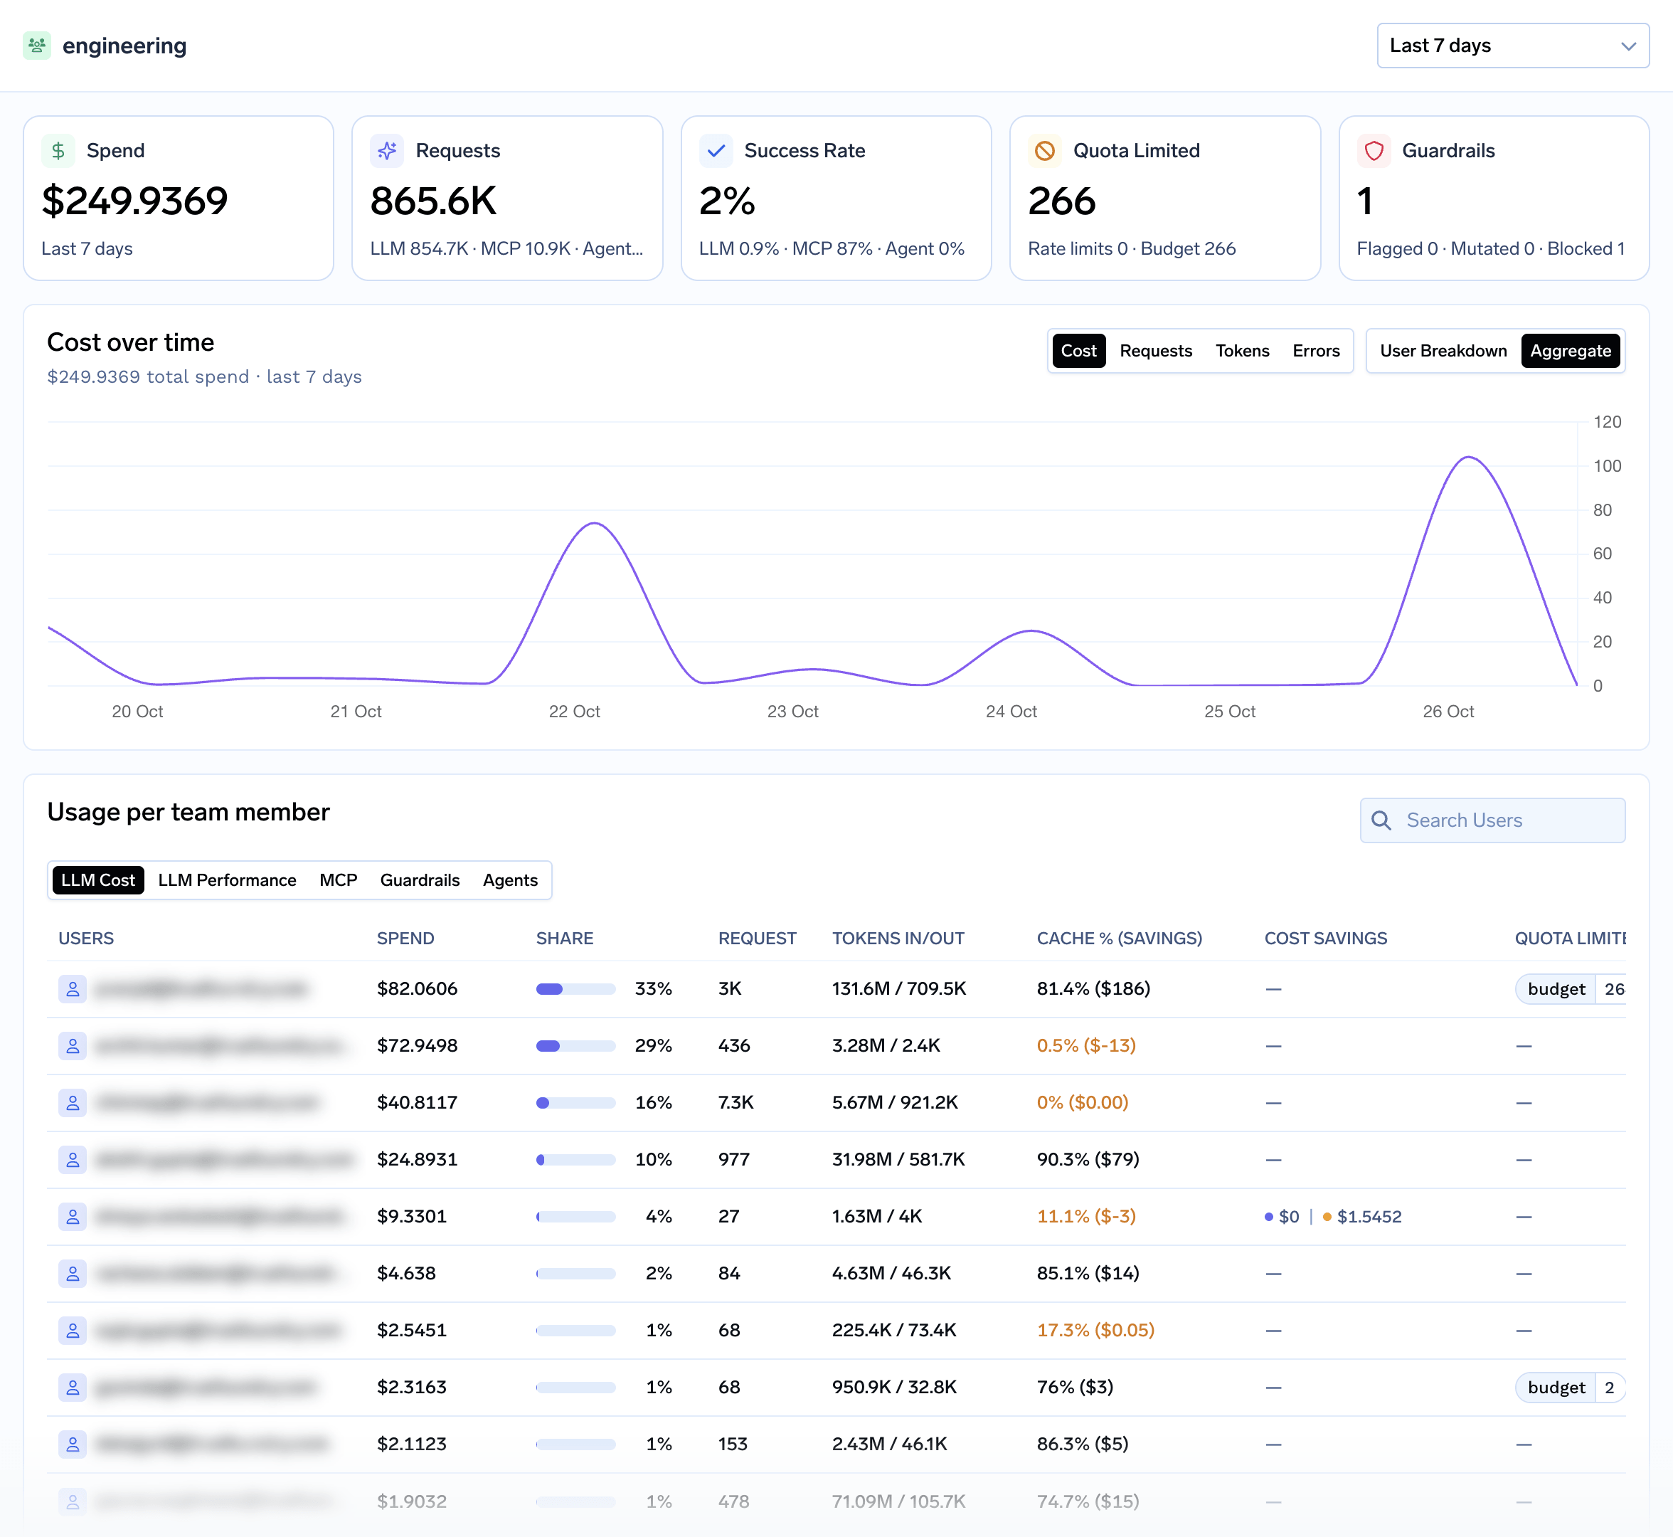
Task: Click the 26 Oct chart axis label
Action: pyautogui.click(x=1448, y=711)
